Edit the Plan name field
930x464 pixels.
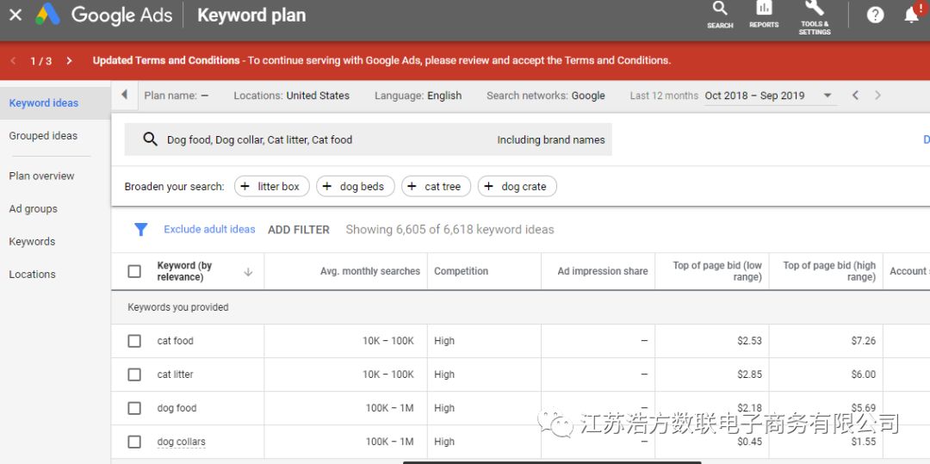[x=177, y=96]
